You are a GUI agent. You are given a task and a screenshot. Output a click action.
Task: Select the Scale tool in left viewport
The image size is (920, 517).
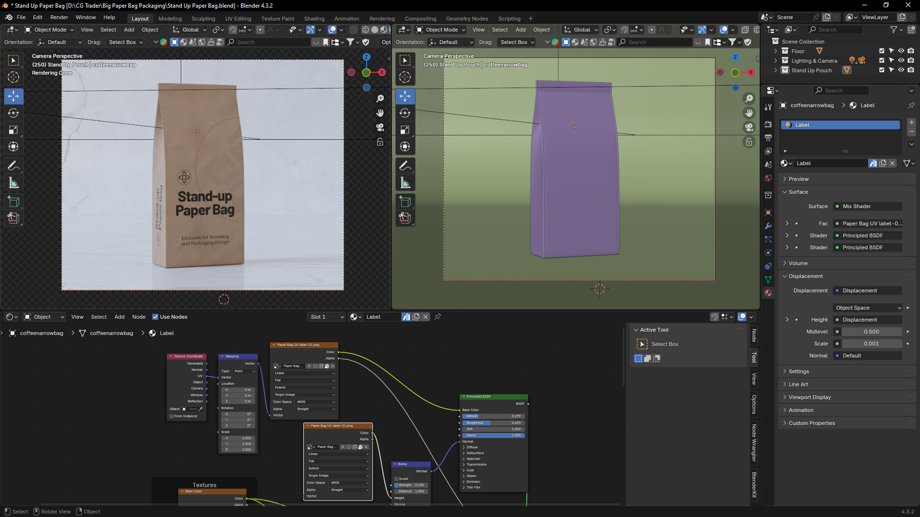tap(13, 130)
